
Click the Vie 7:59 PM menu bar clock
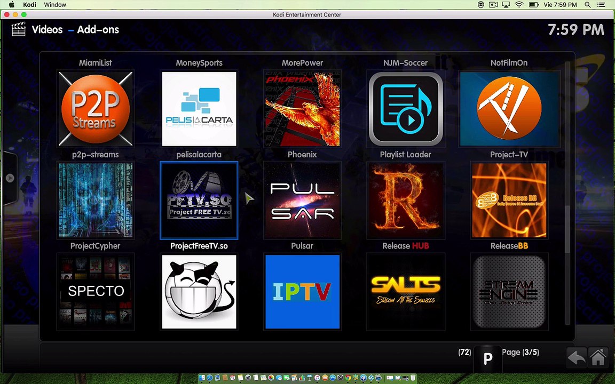click(560, 5)
